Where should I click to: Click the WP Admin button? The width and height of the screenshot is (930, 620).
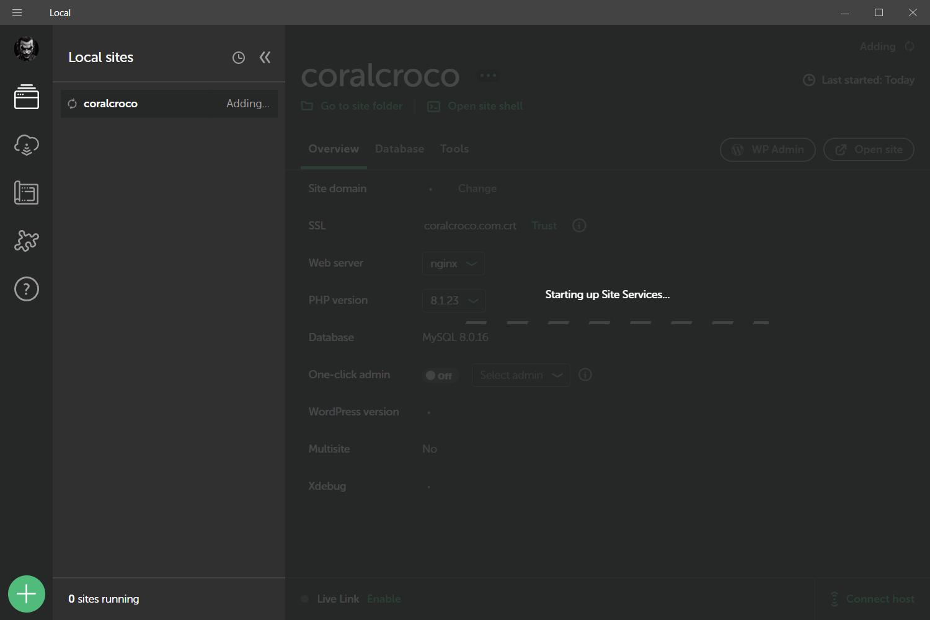point(768,149)
